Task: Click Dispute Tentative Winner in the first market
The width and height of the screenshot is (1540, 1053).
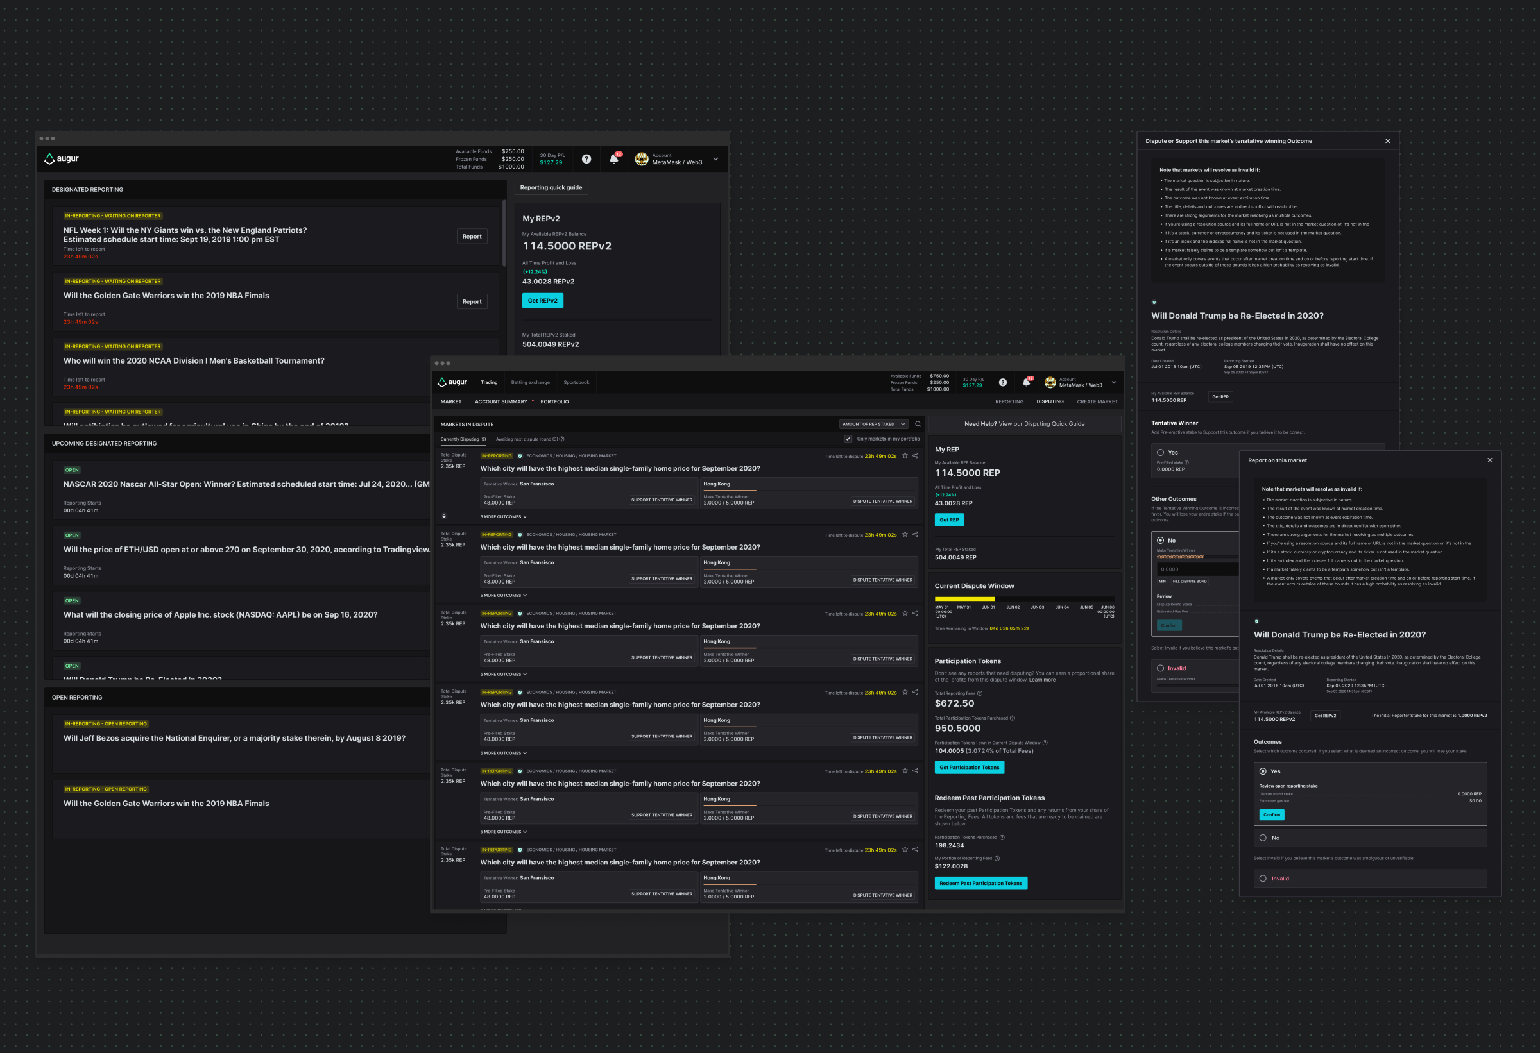Action: (x=883, y=501)
